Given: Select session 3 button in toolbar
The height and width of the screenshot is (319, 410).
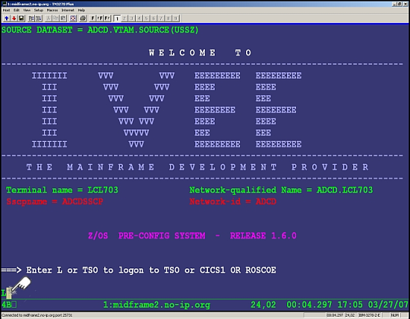Looking at the screenshot, I should pyautogui.click(x=132, y=19).
